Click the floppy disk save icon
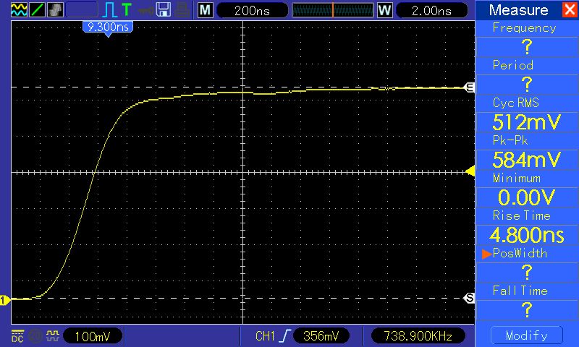The width and height of the screenshot is (579, 347). pos(164,10)
